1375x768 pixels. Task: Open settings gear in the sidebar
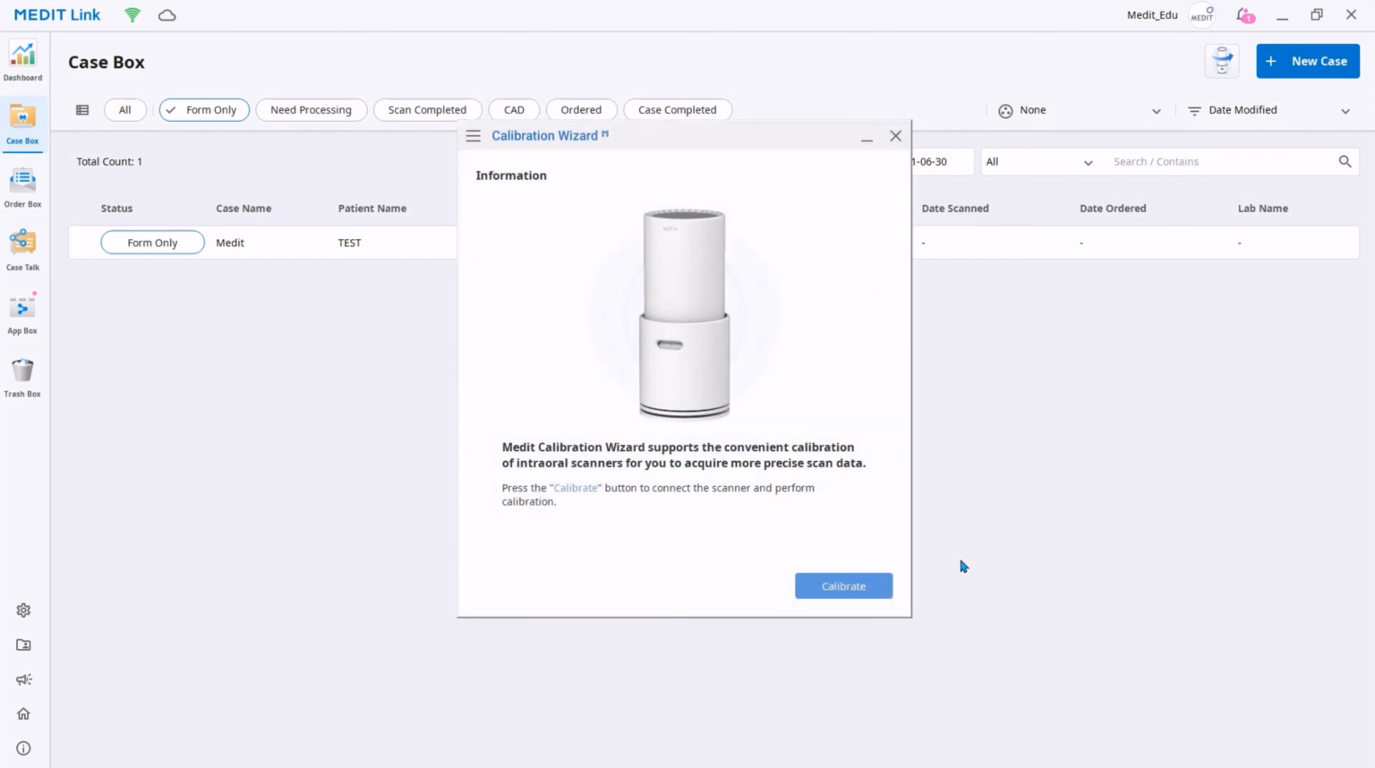(x=23, y=610)
